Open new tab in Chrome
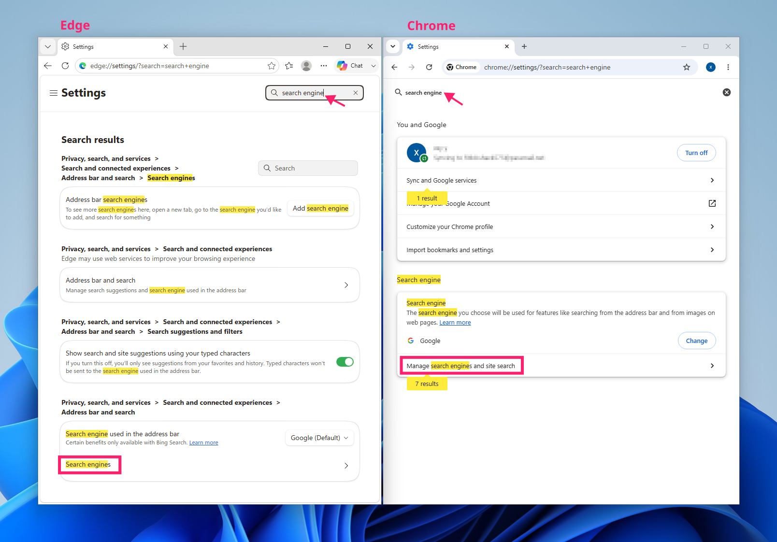Screen dimensions: 777x542 (x=524, y=46)
